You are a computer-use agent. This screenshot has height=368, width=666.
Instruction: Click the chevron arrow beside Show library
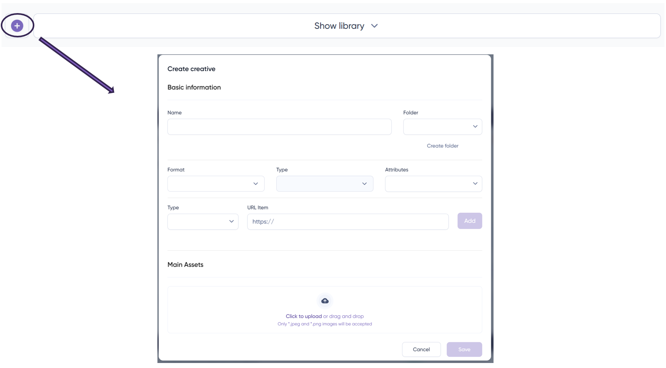pos(374,26)
